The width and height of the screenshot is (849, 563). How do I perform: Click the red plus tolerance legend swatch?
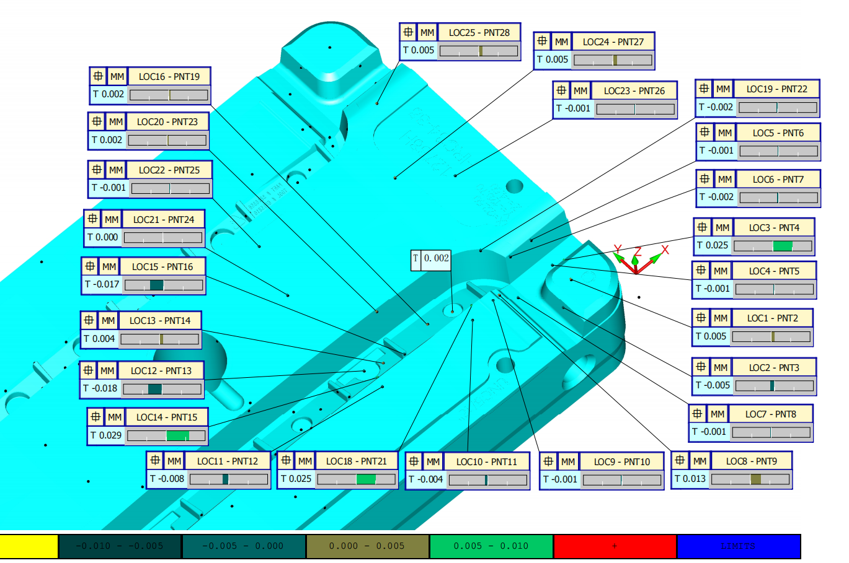(615, 546)
